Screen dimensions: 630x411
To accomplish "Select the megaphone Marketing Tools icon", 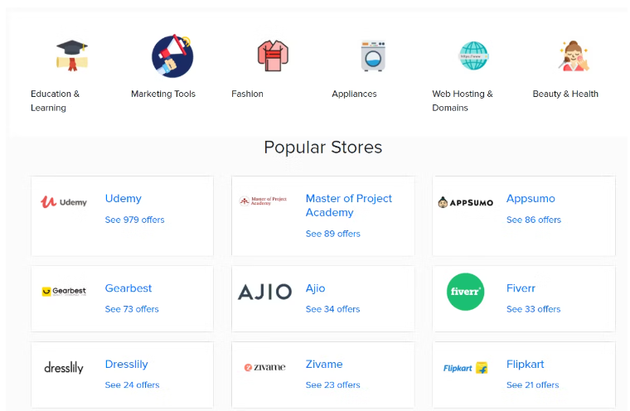I will (172, 56).
